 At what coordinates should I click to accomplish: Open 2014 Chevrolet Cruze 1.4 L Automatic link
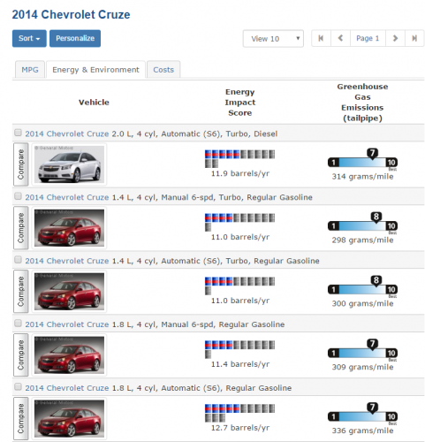click(67, 261)
